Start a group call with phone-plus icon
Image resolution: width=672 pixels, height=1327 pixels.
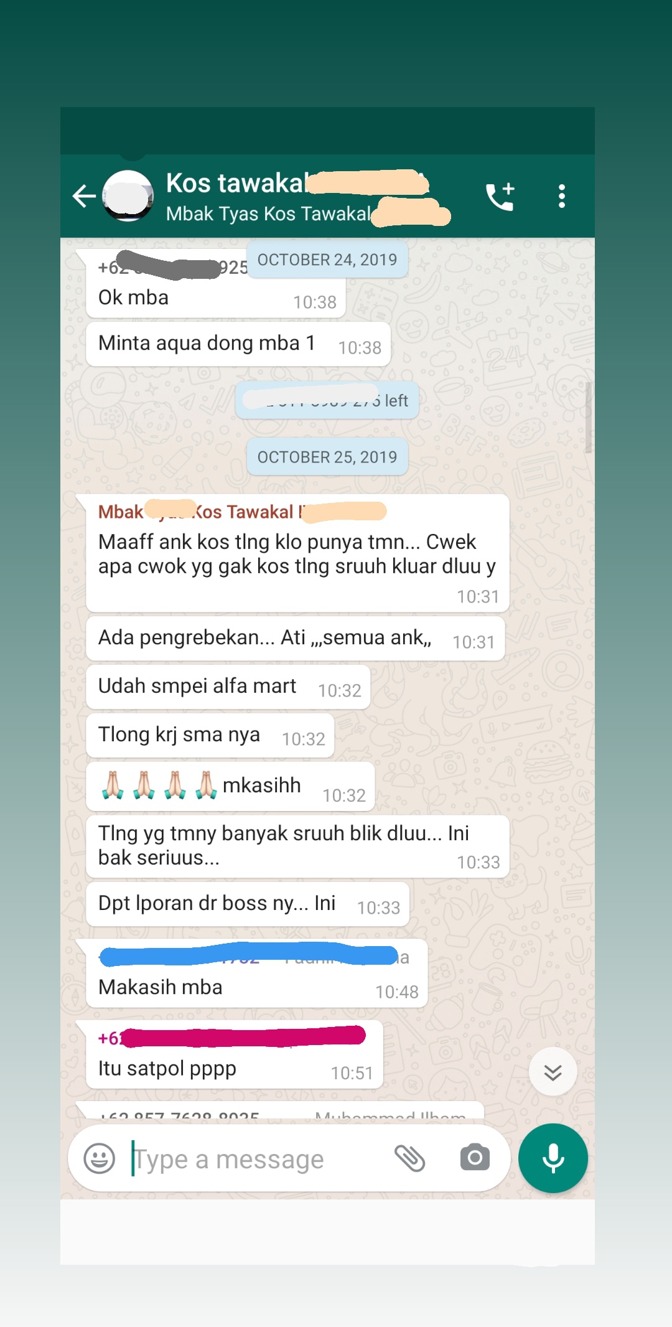(500, 197)
